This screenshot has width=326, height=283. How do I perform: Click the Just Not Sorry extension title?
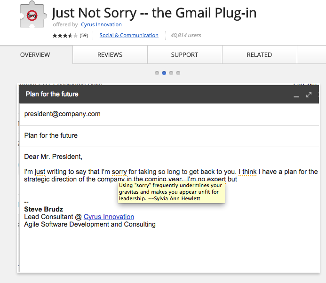(x=154, y=13)
